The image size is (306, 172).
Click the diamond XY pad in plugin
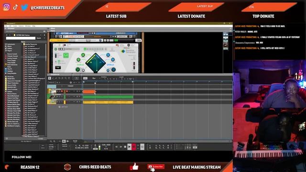[x=96, y=63]
